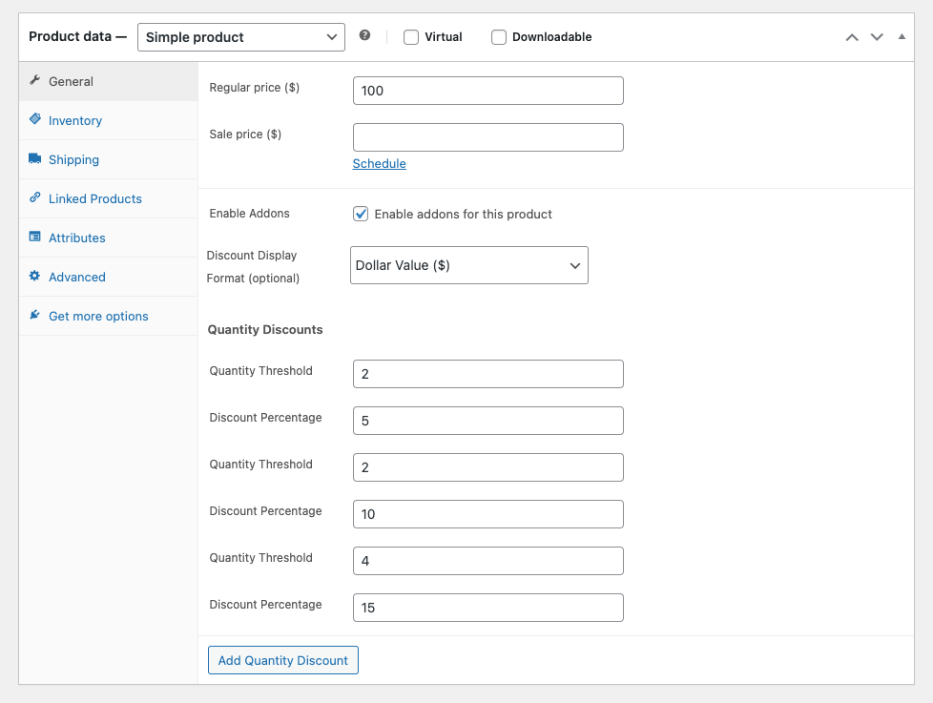This screenshot has width=933, height=703.
Task: Switch to the Inventory tab
Action: (75, 120)
